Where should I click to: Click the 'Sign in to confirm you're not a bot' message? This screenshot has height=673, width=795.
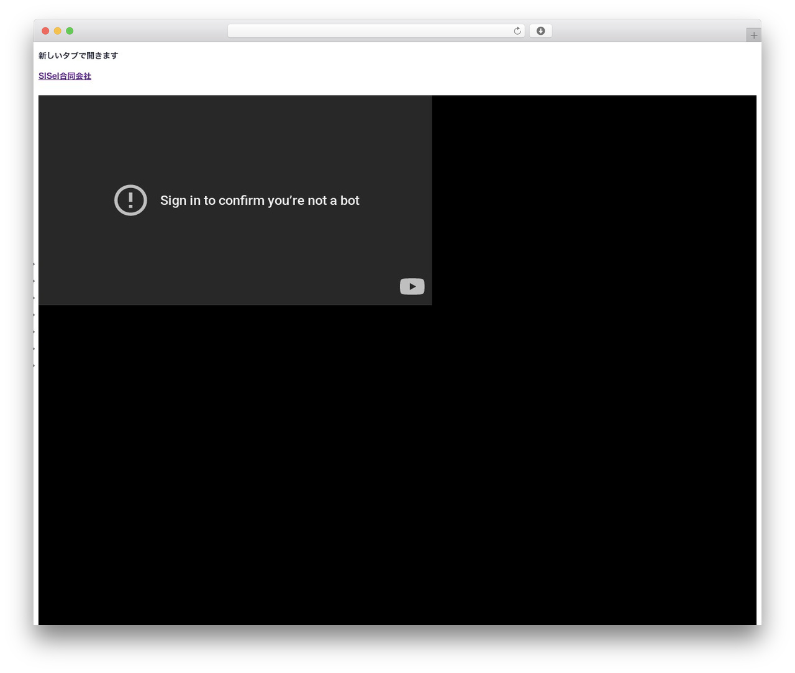pyautogui.click(x=260, y=201)
